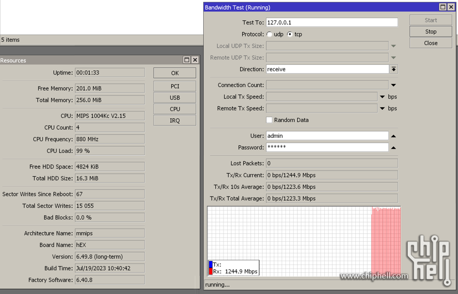Screen dimensions: 458x294
Task: Select the udp protocol radio button
Action: pos(269,34)
